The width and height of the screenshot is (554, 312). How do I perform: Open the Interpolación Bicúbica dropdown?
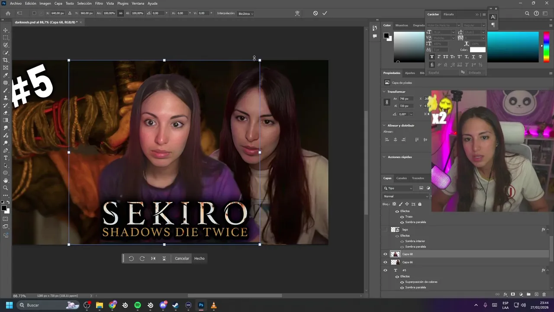click(246, 13)
